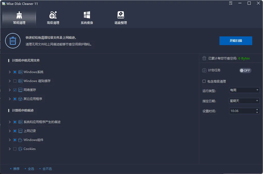Switch to the 磁盘整理 tab
This screenshot has height=174, width=263.
click(x=120, y=18)
